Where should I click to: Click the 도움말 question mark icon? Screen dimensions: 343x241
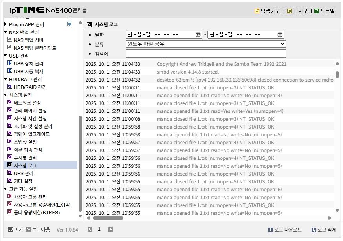[x=317, y=11]
